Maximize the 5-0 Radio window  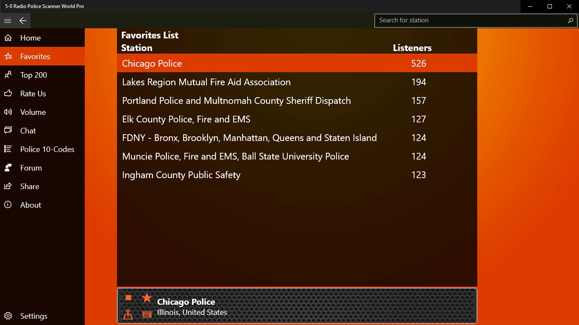pos(550,6)
